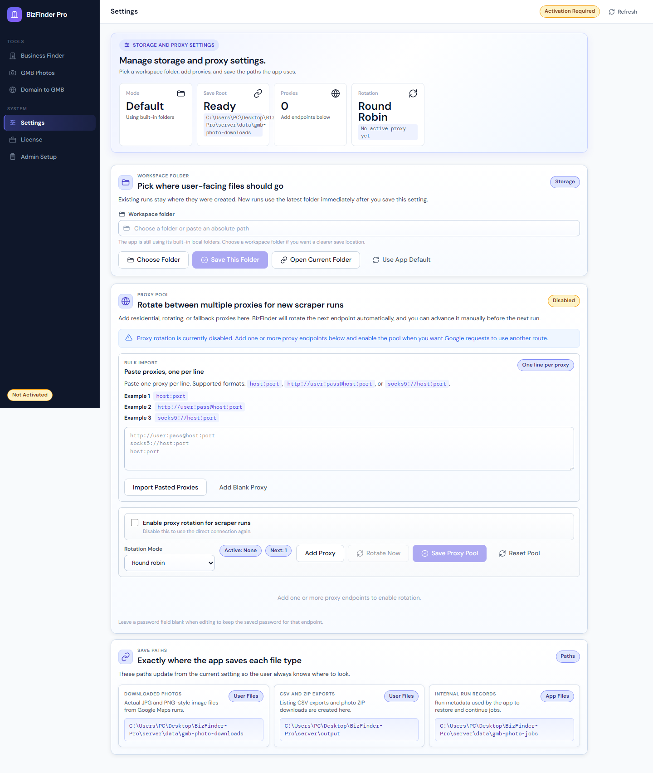Click the Save Paths chain-link section icon
This screenshot has height=773, width=653.
[126, 657]
